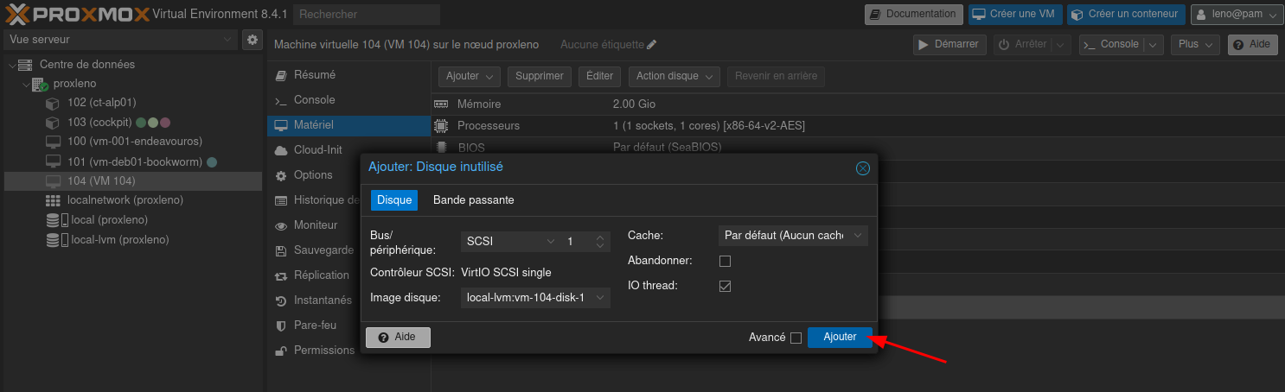Click the gear icon beside Vue serveur
Viewport: 1285px width, 392px height.
(x=252, y=40)
